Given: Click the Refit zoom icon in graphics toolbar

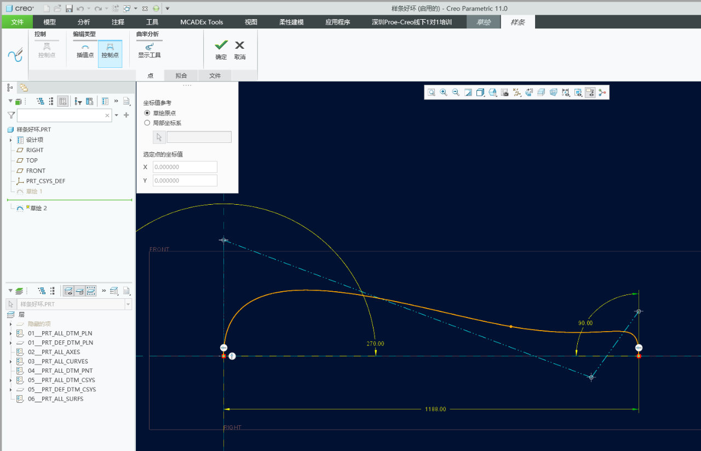Looking at the screenshot, I should tap(432, 92).
